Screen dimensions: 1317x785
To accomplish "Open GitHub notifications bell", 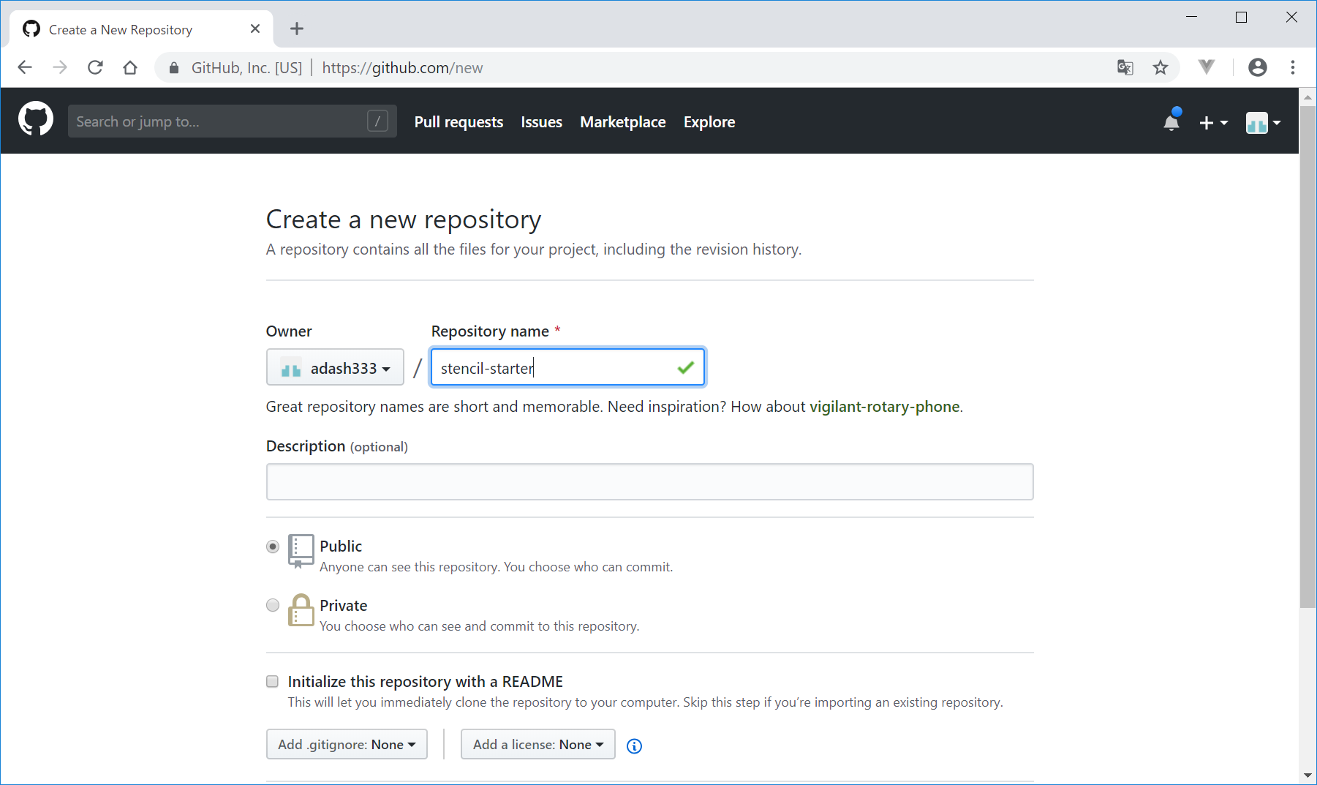I will click(1171, 121).
